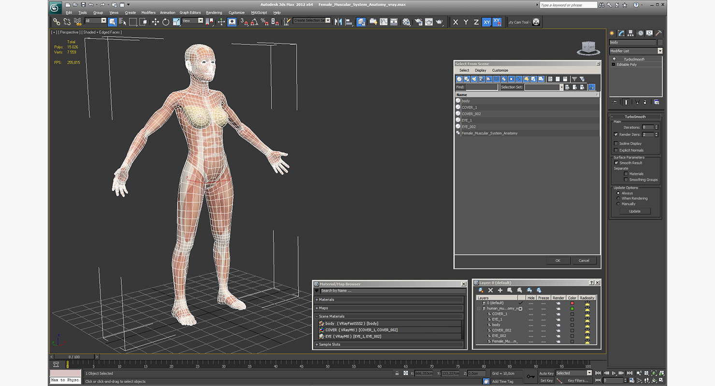Image resolution: width=715 pixels, height=386 pixels.
Task: Click Add Selected Objects plus icon in Layer window
Action: click(x=500, y=290)
